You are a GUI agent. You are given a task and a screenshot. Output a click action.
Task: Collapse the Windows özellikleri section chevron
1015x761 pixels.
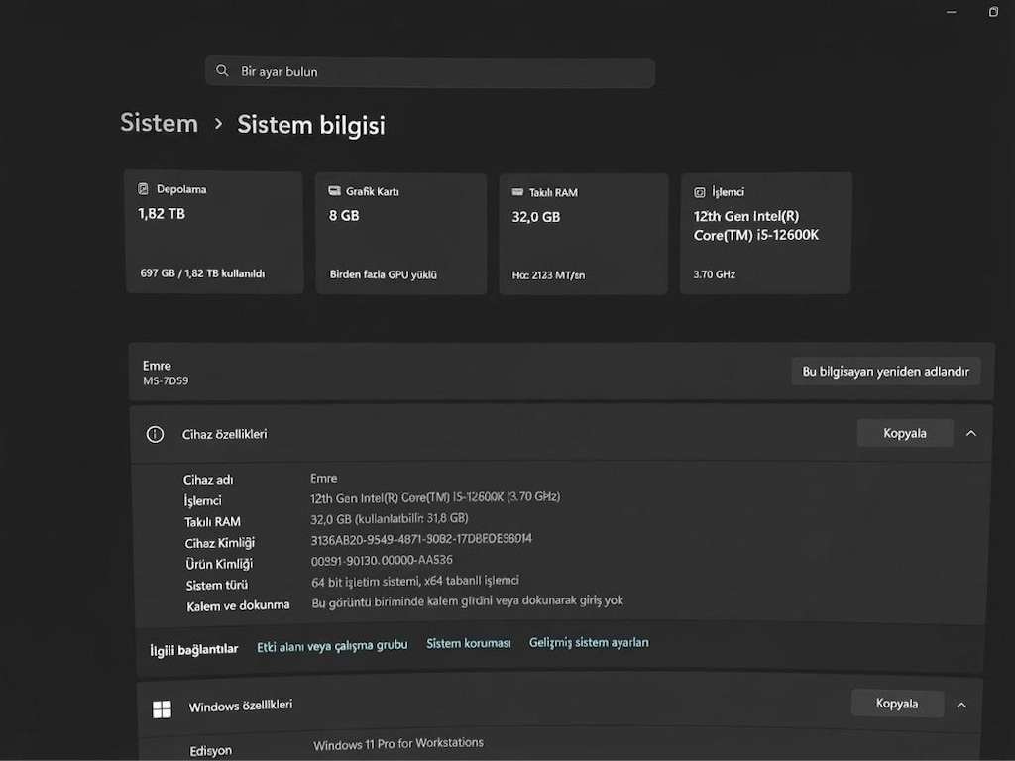pyautogui.click(x=961, y=705)
